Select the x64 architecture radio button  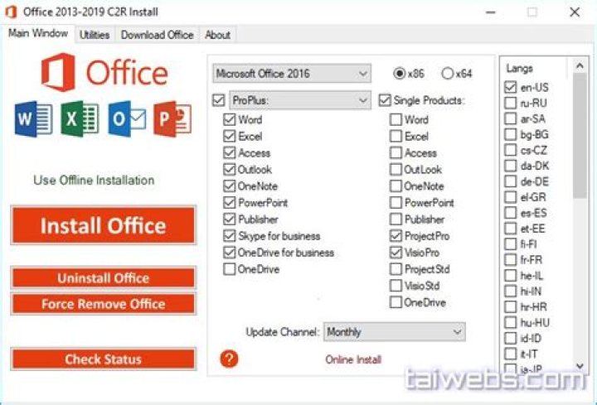point(448,74)
